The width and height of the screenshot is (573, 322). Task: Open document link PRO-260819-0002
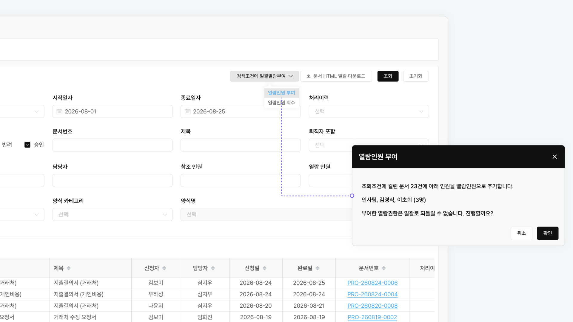point(372,317)
